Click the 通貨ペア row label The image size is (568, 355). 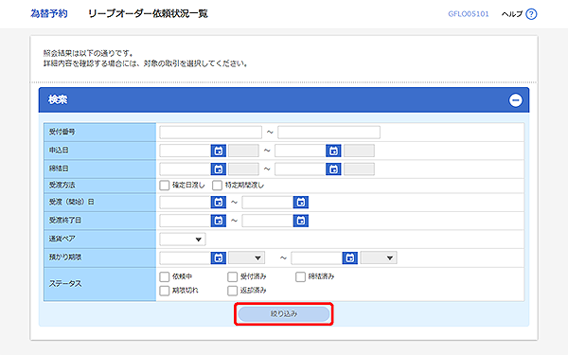[62, 239]
